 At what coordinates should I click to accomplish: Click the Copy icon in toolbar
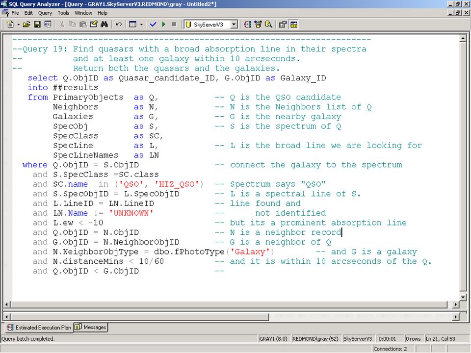72,25
